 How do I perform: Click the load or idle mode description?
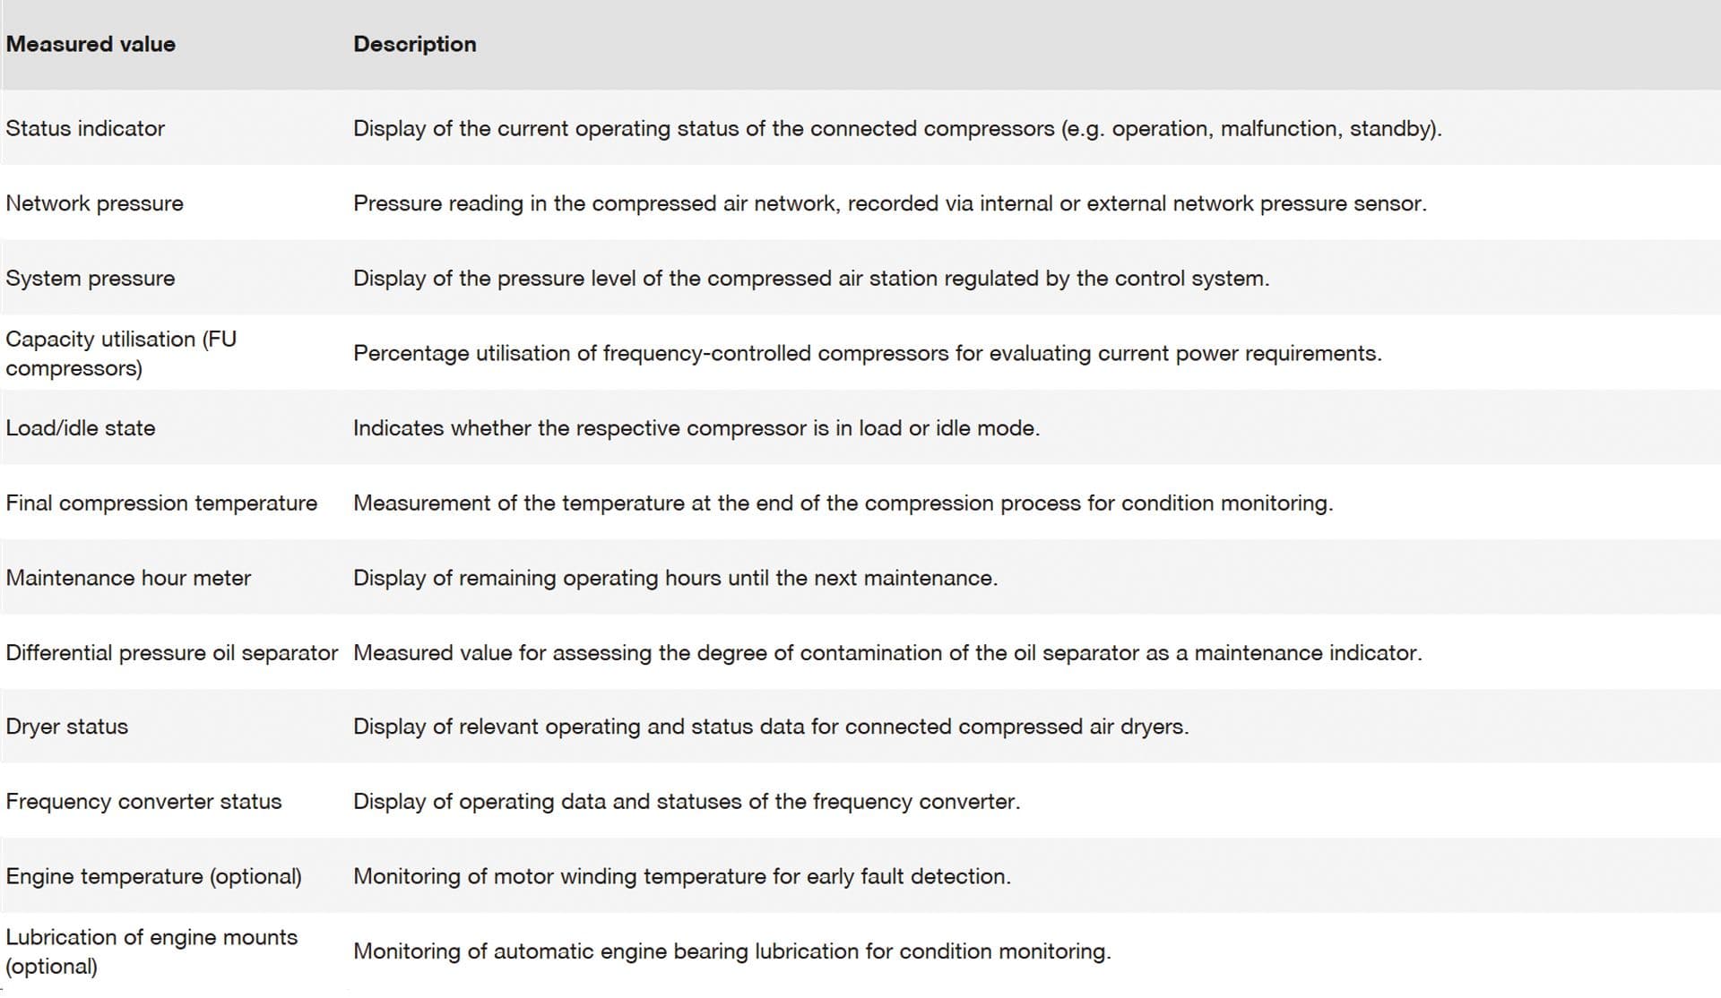click(x=696, y=428)
